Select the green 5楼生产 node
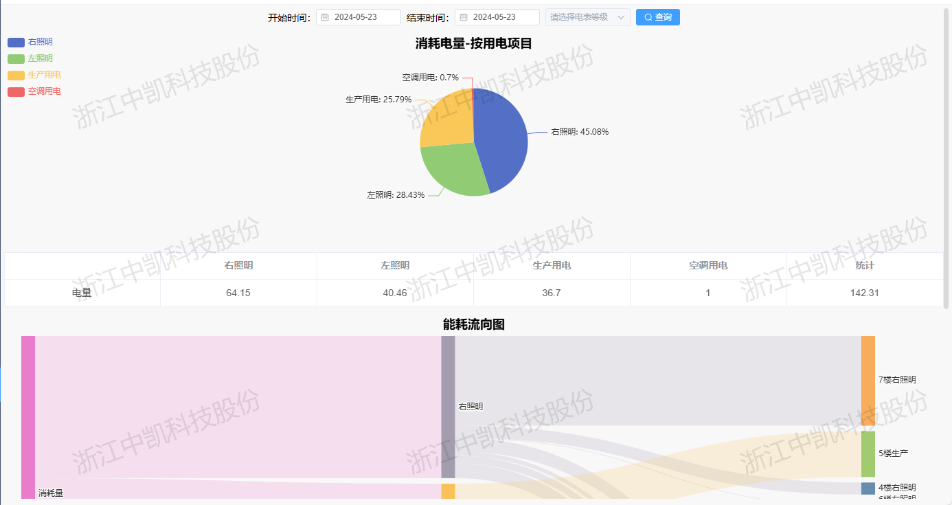952x505 pixels. coord(869,452)
